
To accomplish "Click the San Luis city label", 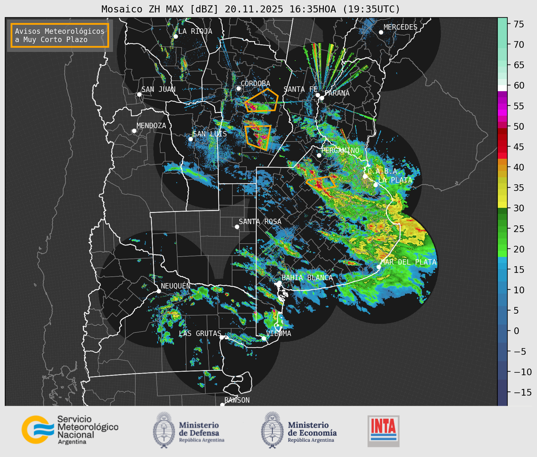I will pos(210,134).
